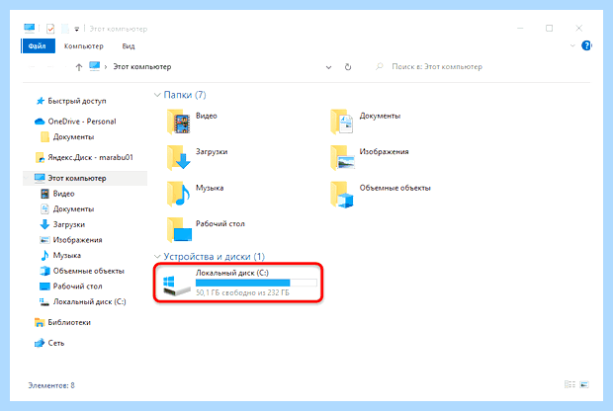Select the Рабочий стол folder icon in main pane
Viewport: 613px width, 411px height.
click(179, 230)
